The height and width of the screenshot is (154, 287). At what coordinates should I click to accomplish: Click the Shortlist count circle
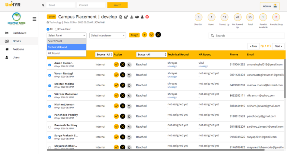pyautogui.click(x=198, y=17)
